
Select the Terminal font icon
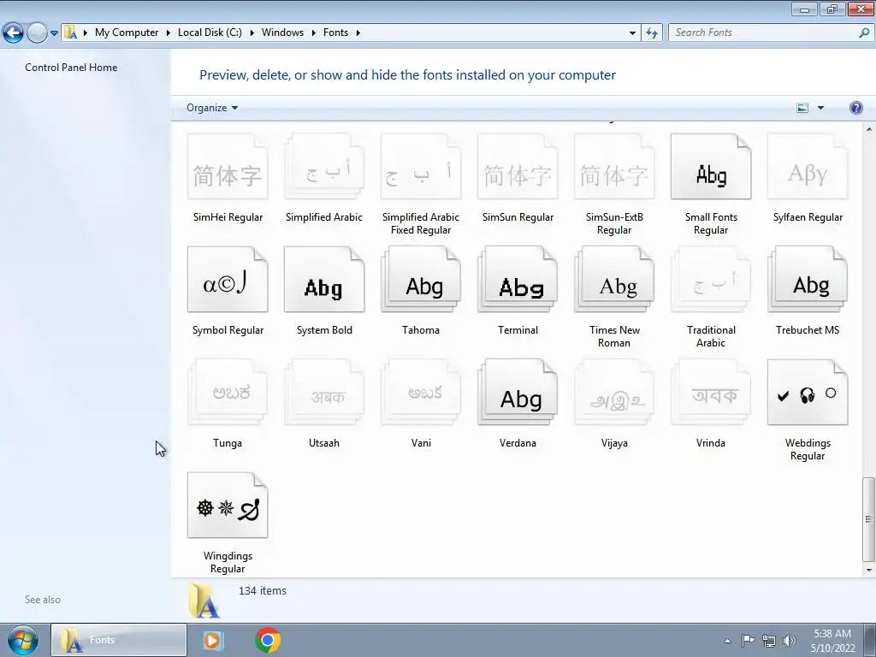click(518, 280)
